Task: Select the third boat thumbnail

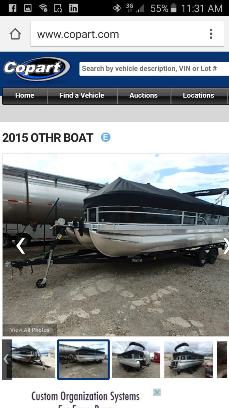Action: [136, 359]
